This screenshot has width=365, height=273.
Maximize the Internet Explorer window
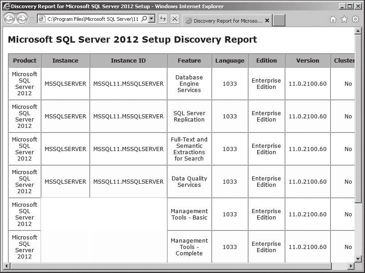point(350,6)
